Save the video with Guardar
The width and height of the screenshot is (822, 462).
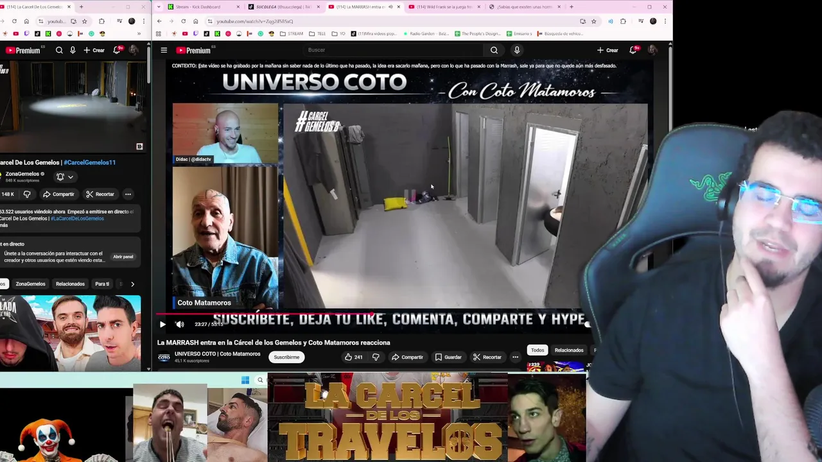pos(448,357)
